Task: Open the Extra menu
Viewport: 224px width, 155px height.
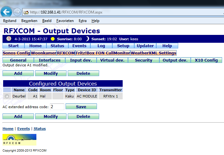Action: [x=83, y=21]
